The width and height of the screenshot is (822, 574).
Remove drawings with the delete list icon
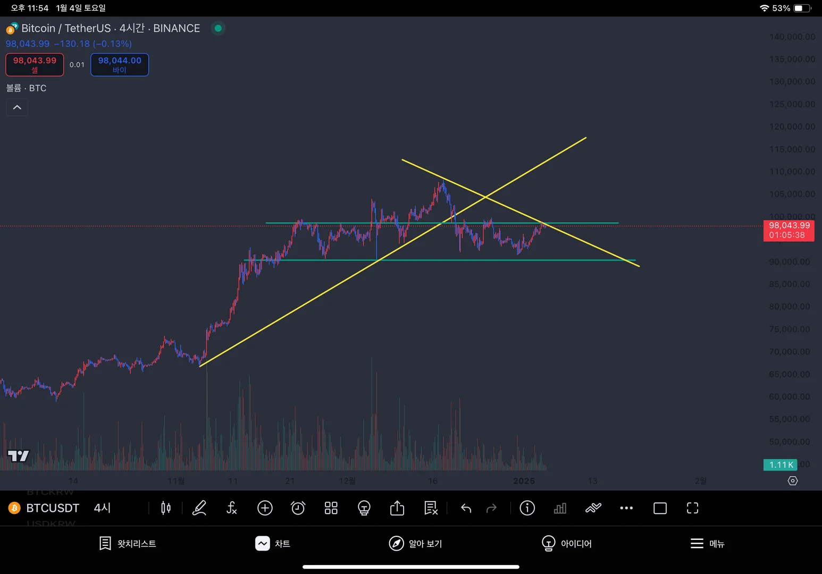point(431,508)
